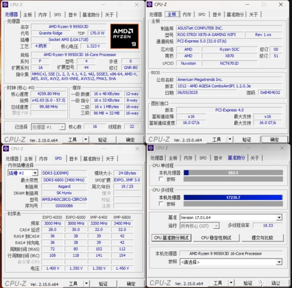The image size is (292, 288).
Task: Click the CPU-Z app icon in SPD window title bar
Action: (6, 148)
